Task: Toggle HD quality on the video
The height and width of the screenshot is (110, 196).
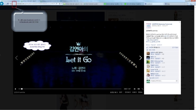Action: coord(139,89)
